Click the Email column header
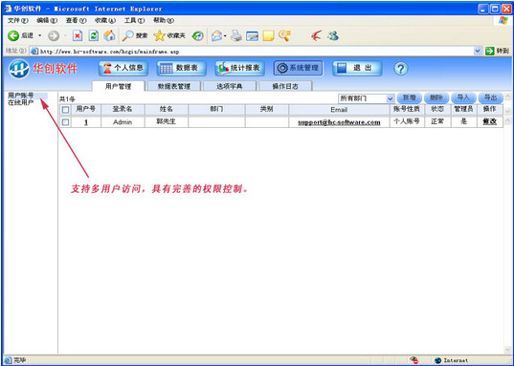This screenshot has width=514, height=366. [x=339, y=109]
